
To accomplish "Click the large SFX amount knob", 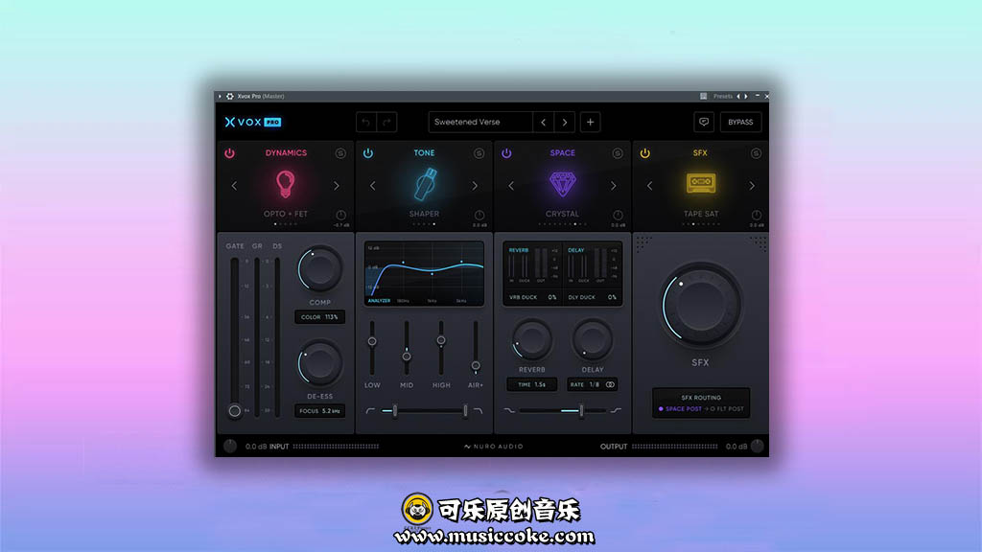I will tap(701, 305).
